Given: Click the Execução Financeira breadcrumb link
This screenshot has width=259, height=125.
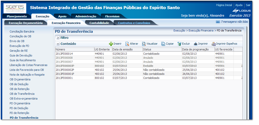Looking at the screenshot, I should coord(201,30).
